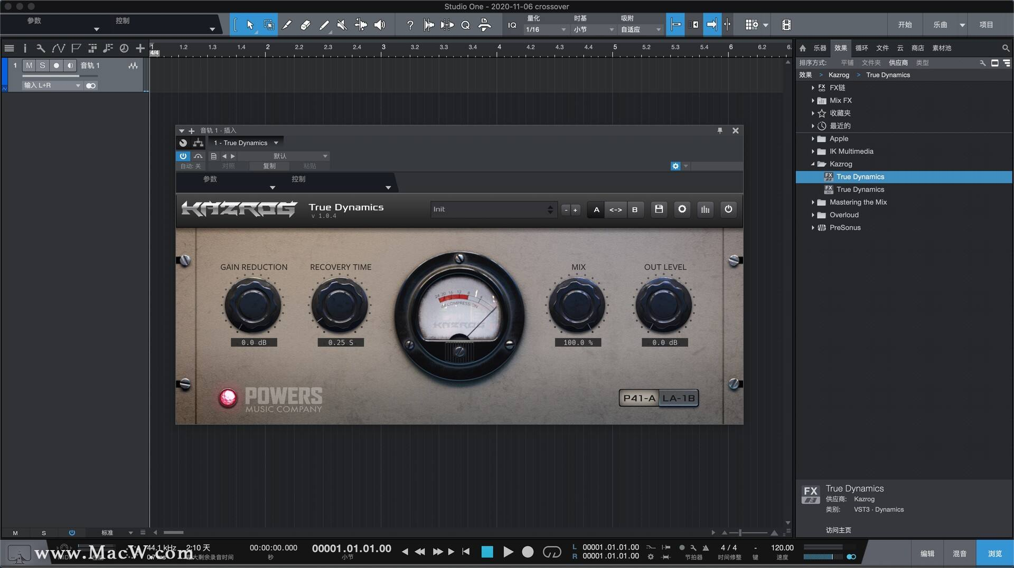Image resolution: width=1014 pixels, height=568 pixels.
Task: Expand the Apple vendor folder
Action: 813,139
